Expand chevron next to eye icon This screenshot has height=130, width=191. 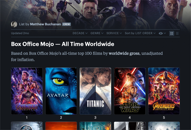[165, 33]
